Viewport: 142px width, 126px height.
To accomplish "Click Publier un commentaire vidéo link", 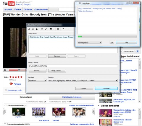I will (x=82, y=105).
